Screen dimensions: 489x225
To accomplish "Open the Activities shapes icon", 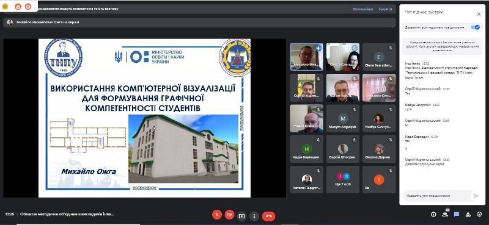I will (468, 215).
